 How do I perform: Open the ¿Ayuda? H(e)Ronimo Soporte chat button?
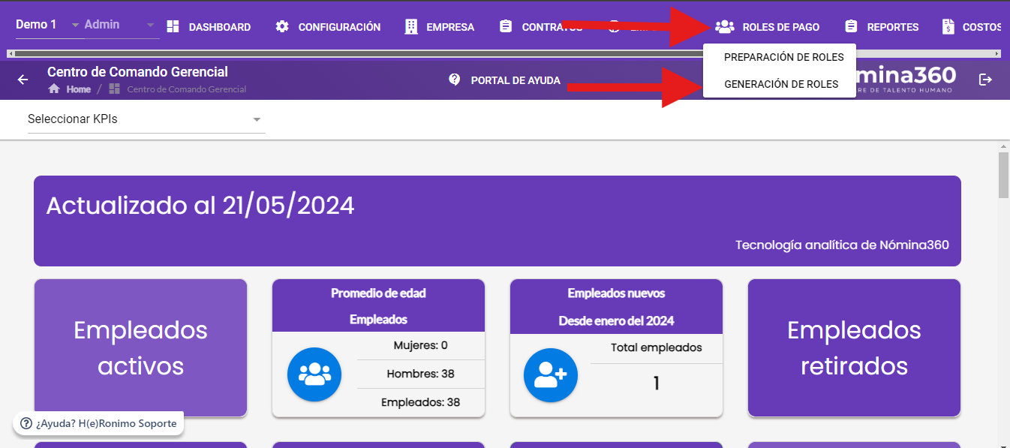click(98, 423)
